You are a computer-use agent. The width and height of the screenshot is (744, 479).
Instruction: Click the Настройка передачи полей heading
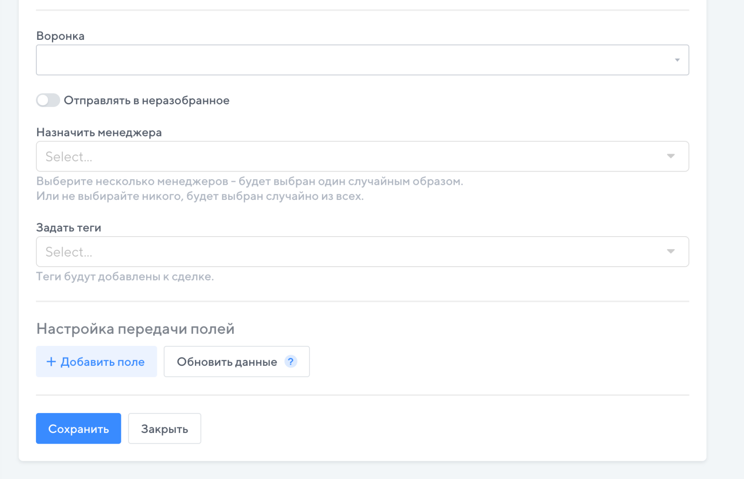[135, 329]
